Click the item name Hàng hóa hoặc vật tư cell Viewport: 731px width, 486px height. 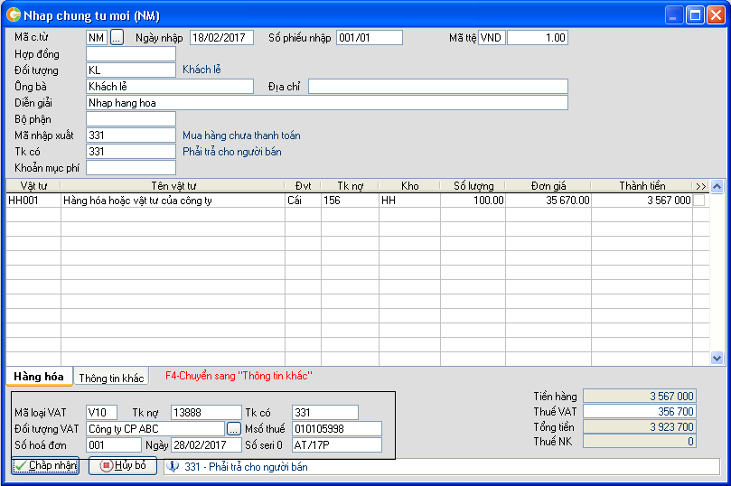[173, 201]
